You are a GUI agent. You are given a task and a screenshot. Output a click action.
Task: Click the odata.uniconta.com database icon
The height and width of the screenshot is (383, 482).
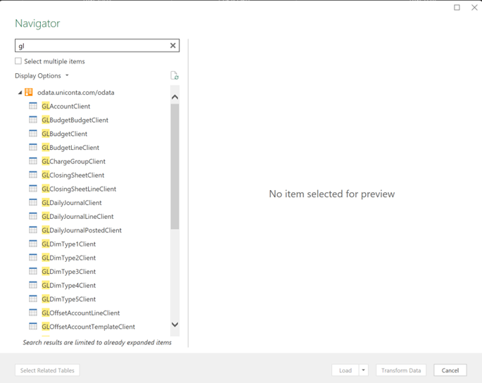[x=29, y=92]
